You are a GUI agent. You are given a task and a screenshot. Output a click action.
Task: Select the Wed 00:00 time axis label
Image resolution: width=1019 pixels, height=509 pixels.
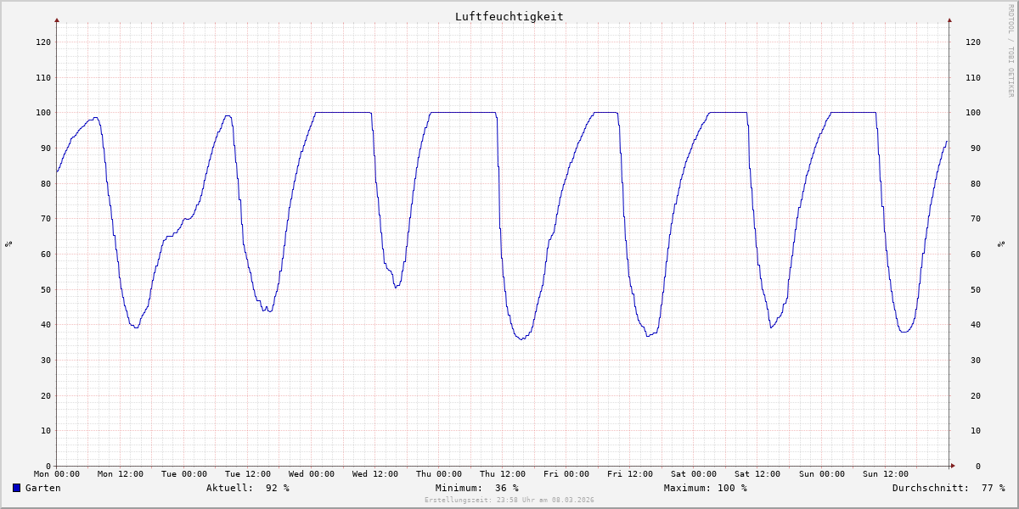(311, 474)
